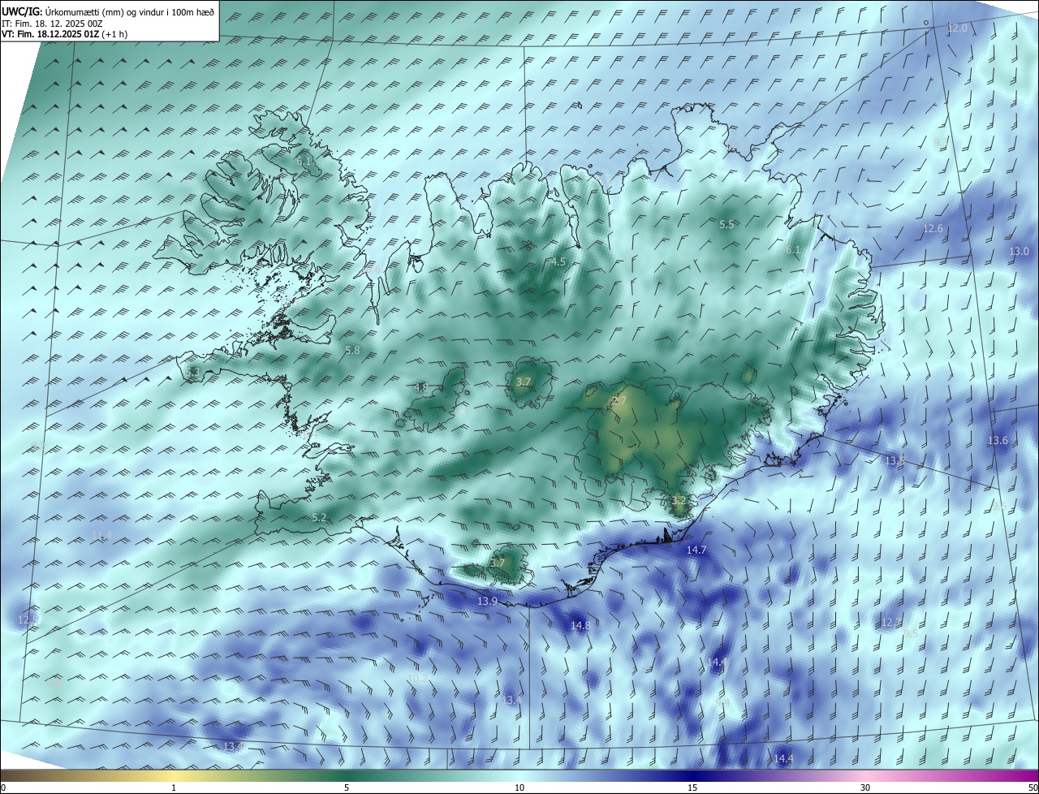Click the 4.8 value label
The width and height of the screenshot is (1039, 794).
click(x=421, y=388)
